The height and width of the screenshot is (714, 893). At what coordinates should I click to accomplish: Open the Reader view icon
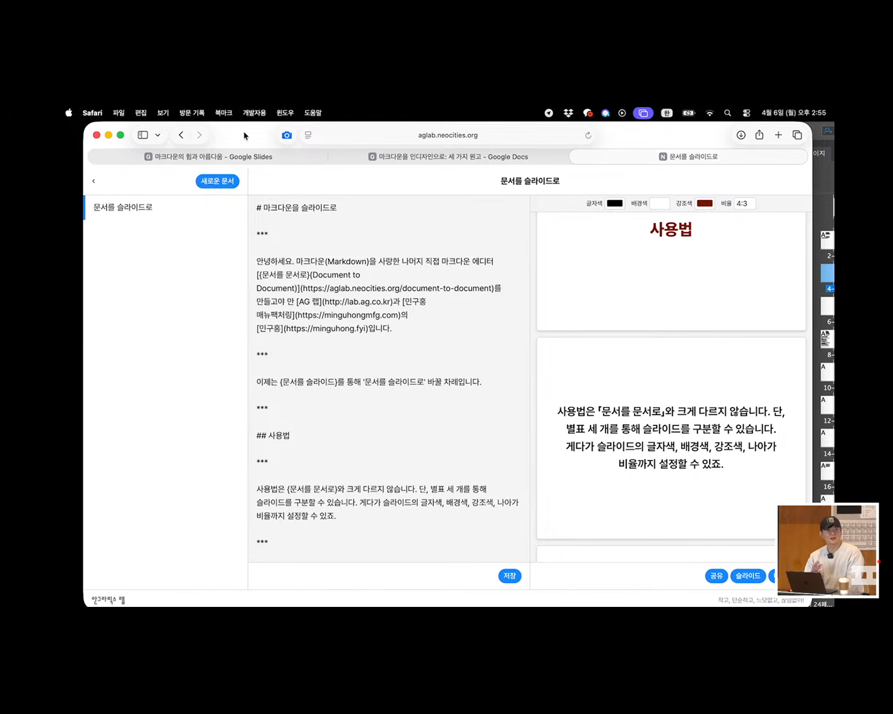pos(308,135)
